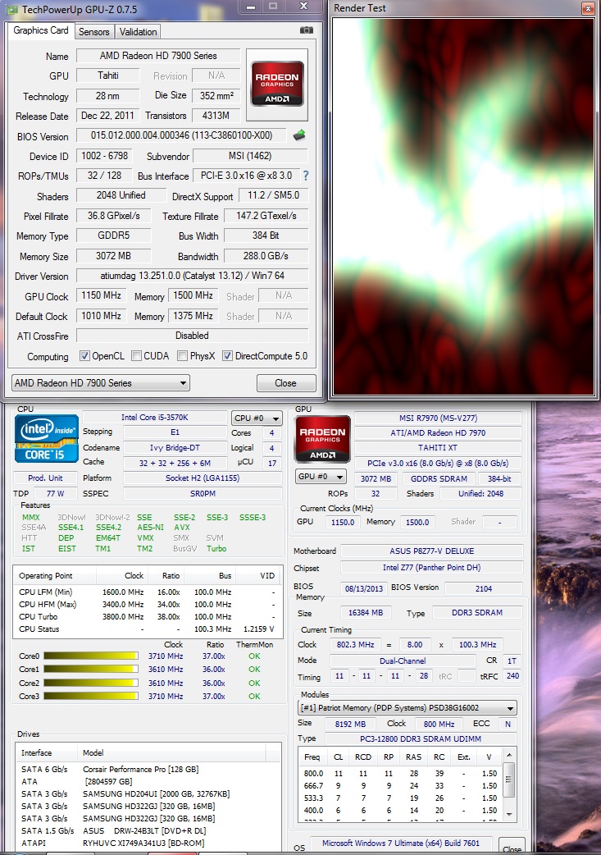Click the 'Prod. Unit' label
The width and height of the screenshot is (601, 855).
pos(45,478)
